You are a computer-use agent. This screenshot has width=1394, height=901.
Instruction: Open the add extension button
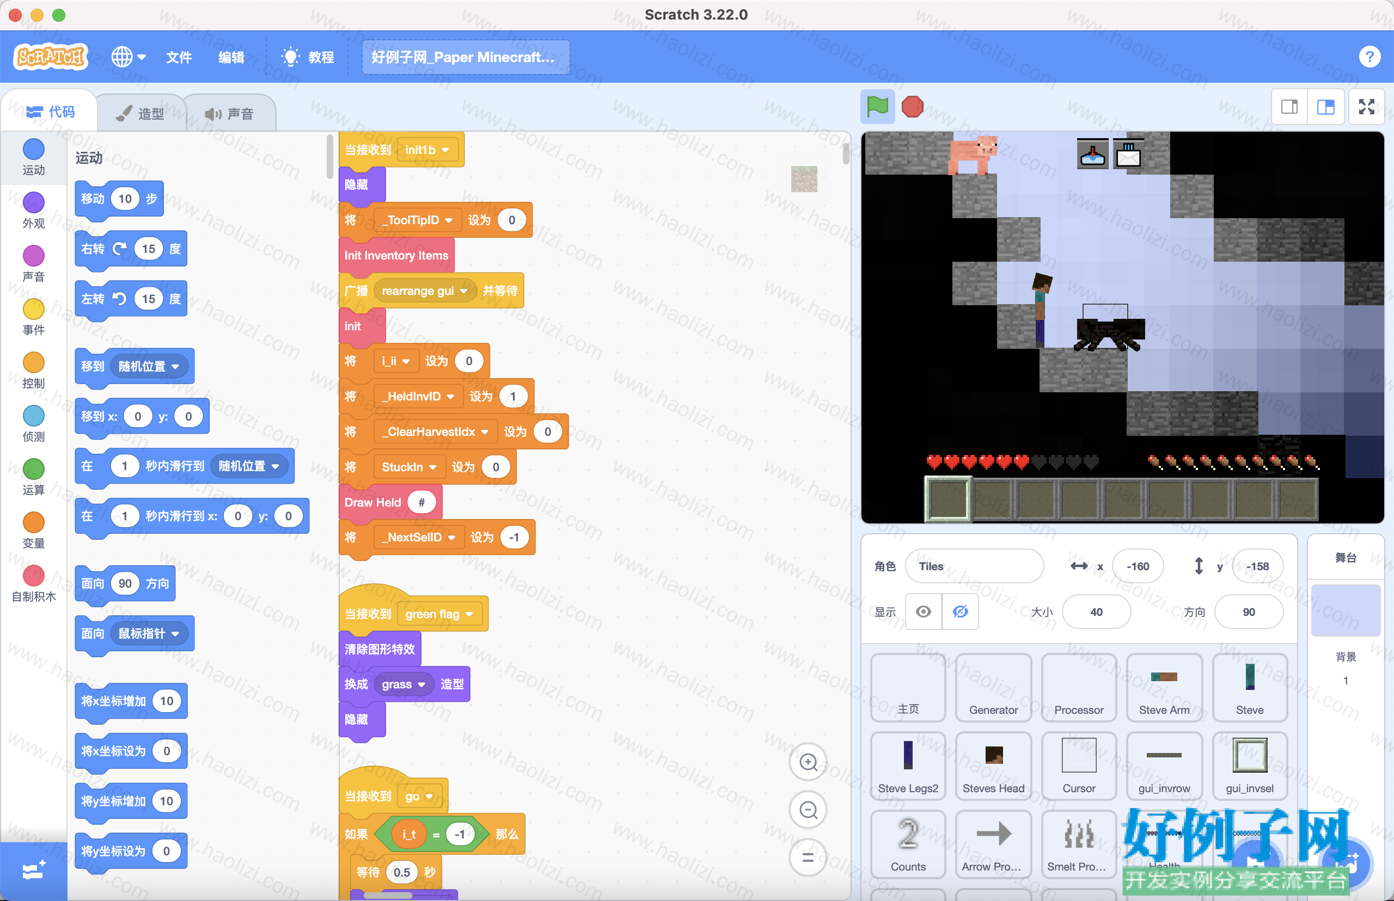[x=33, y=871]
